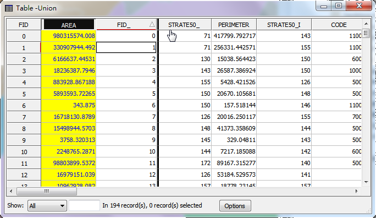Viewport: 376px width, 218px height.
Task: Click PERIMETER cell 53184.529573
Action: pos(234,175)
